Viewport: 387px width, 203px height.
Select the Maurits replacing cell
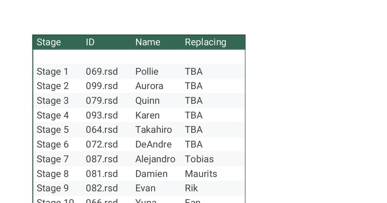[x=201, y=174]
